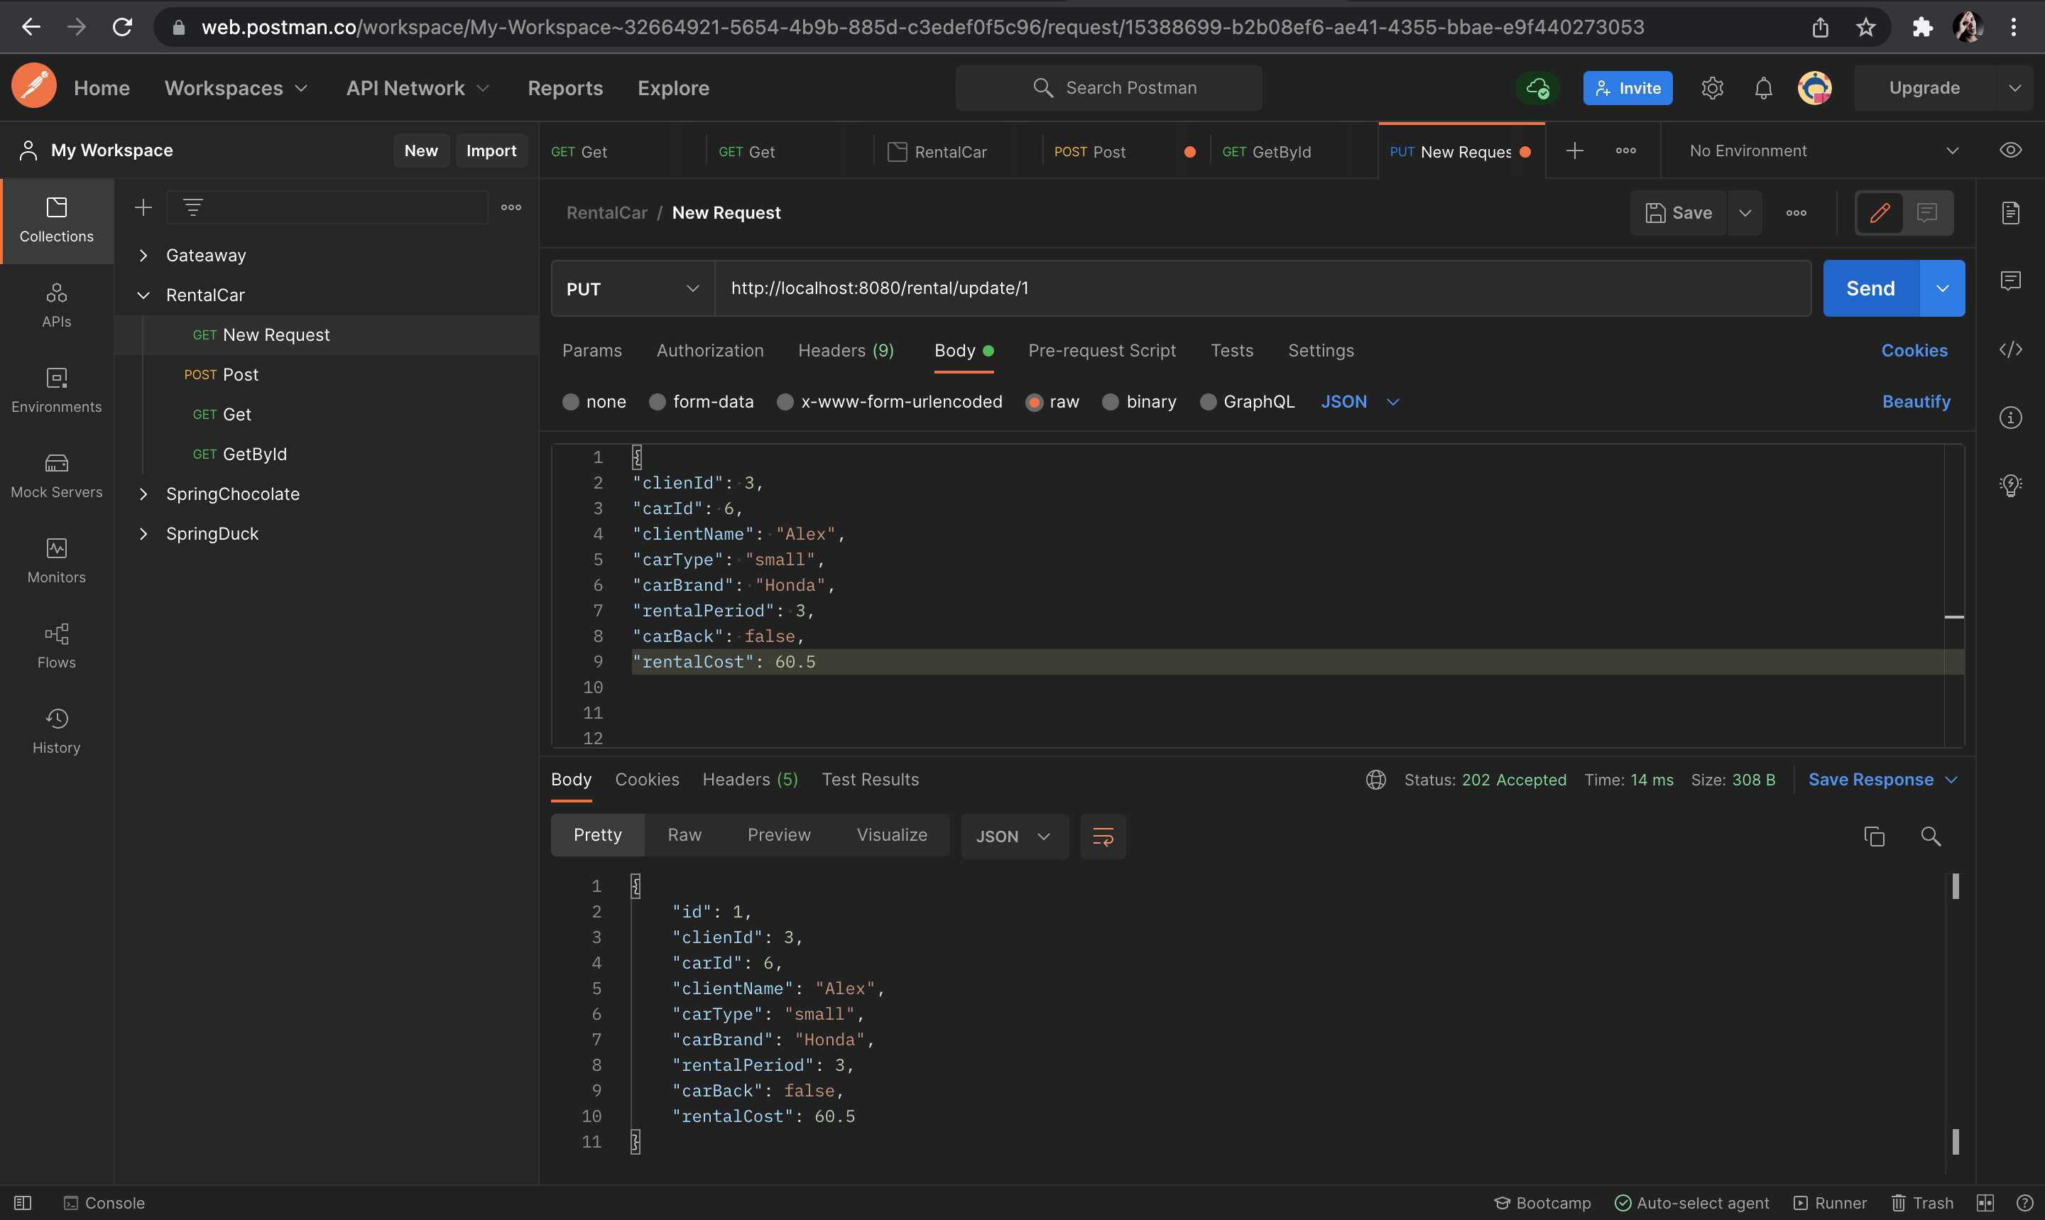The width and height of the screenshot is (2045, 1220).
Task: Open the Send options arrow
Action: pos(1942,288)
